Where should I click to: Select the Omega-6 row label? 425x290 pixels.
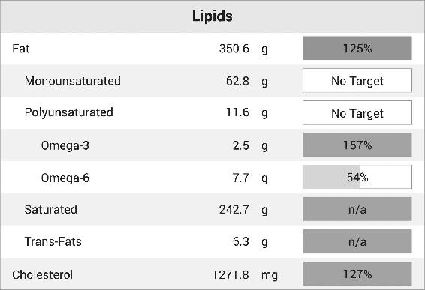pos(65,178)
